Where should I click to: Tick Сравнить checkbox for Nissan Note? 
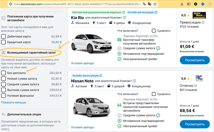click(x=154, y=94)
